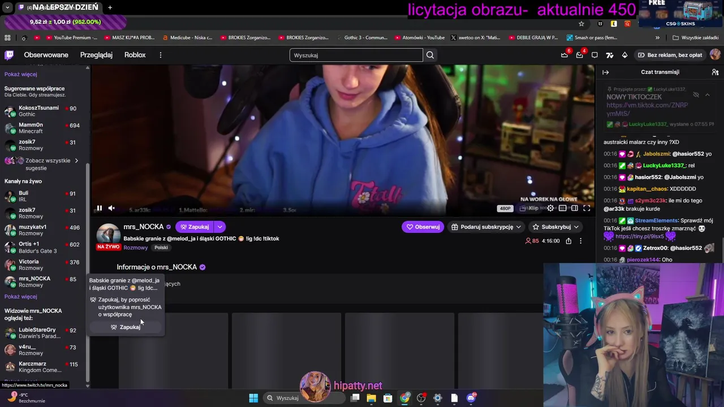This screenshot has width=724, height=407.
Task: Toggle theatre mode on player
Action: point(575,208)
